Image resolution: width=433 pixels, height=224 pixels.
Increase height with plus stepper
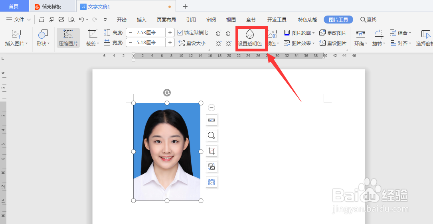coord(170,33)
